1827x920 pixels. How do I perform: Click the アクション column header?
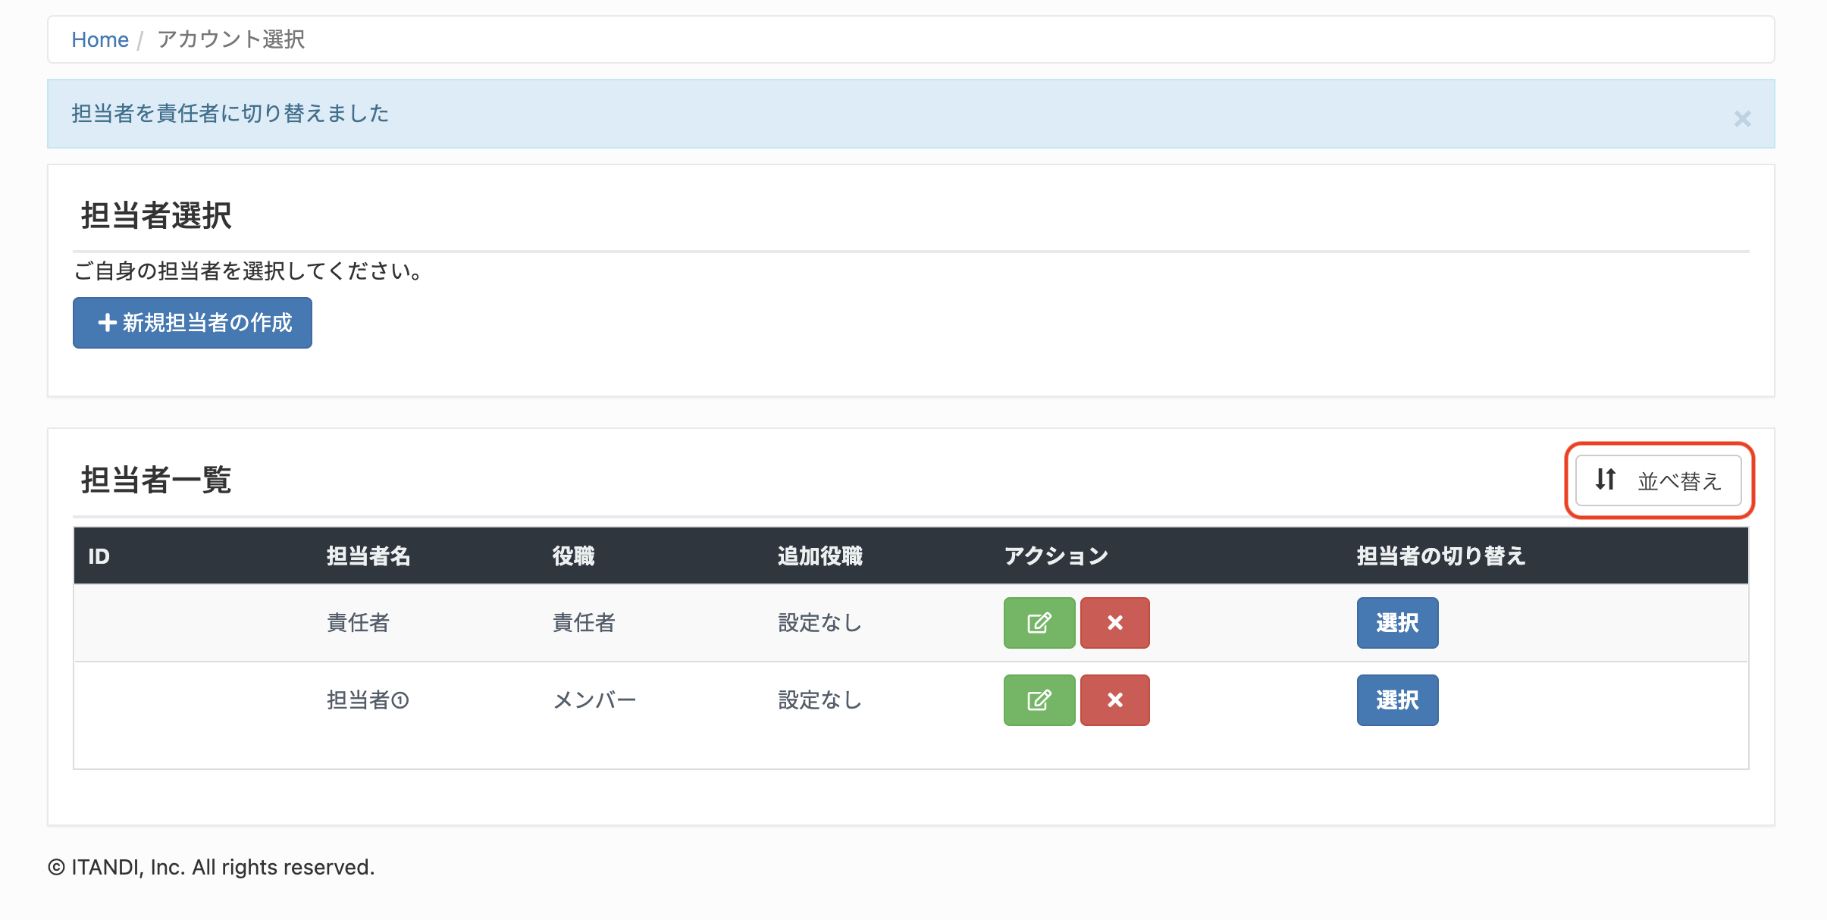click(x=1056, y=556)
